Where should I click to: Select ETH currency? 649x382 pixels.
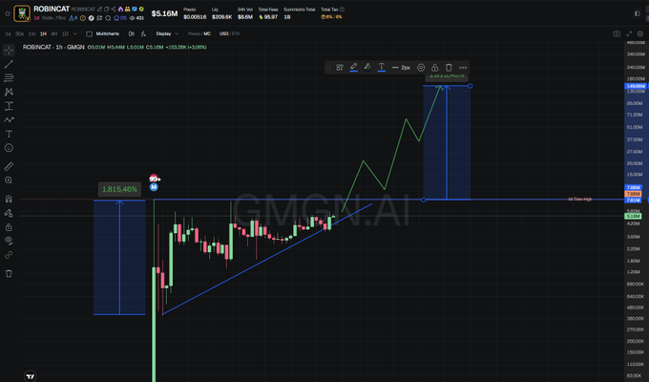coord(236,34)
